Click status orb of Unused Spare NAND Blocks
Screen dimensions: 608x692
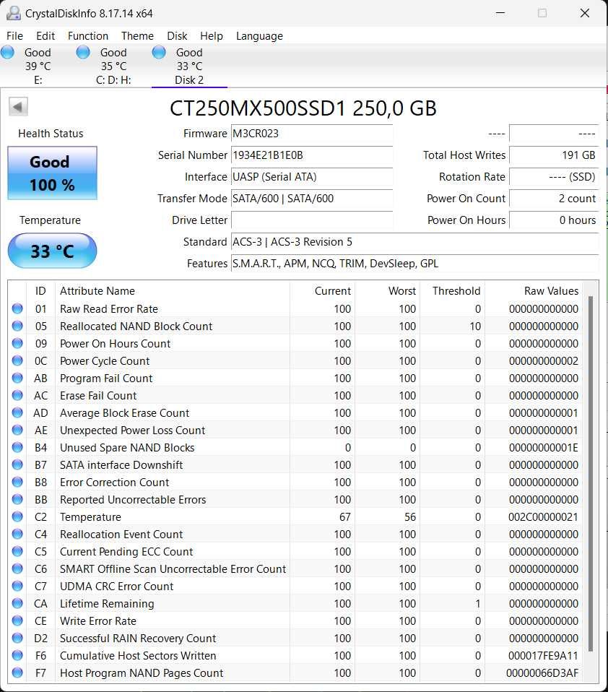point(17,448)
